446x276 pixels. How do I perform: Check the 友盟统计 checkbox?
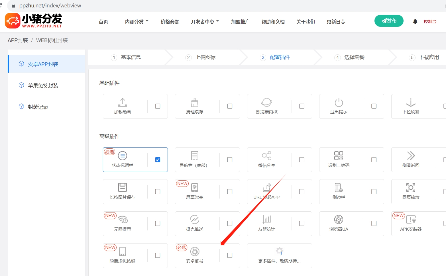[302, 224]
